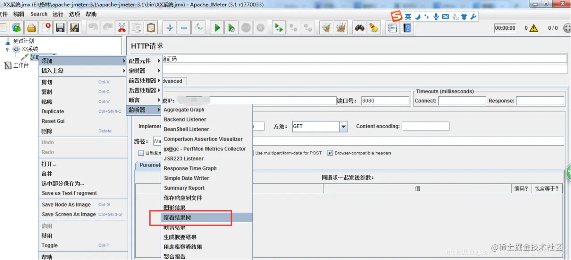Choose Simple Data Writer listener
This screenshot has width=571, height=260.
point(207,178)
